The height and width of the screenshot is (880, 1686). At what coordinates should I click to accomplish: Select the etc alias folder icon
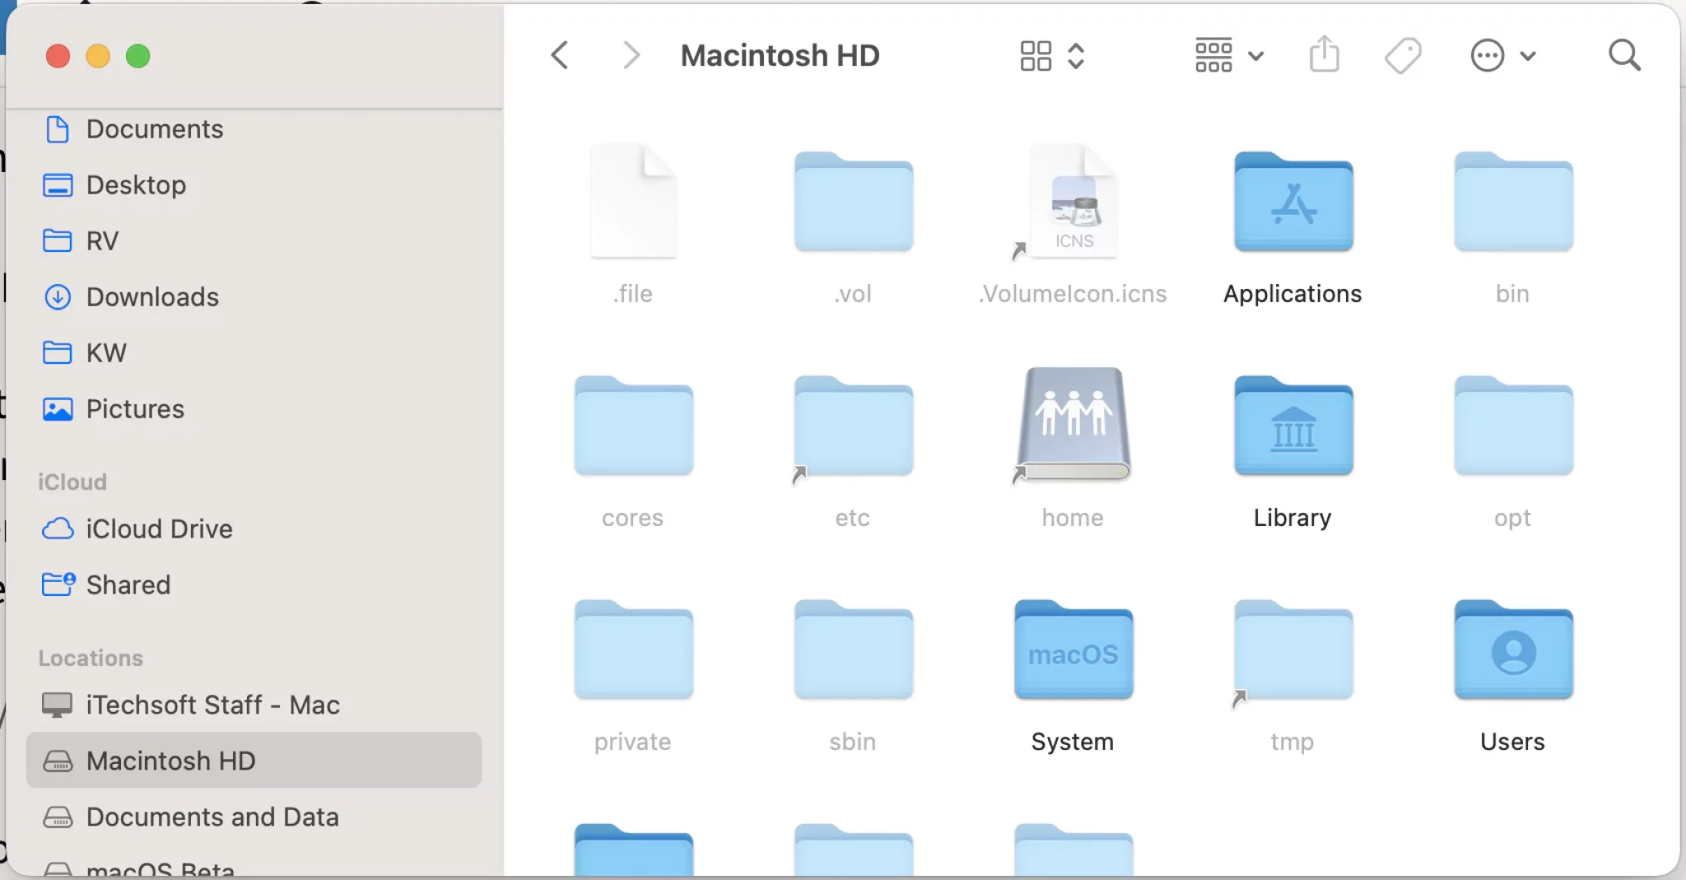click(x=854, y=426)
